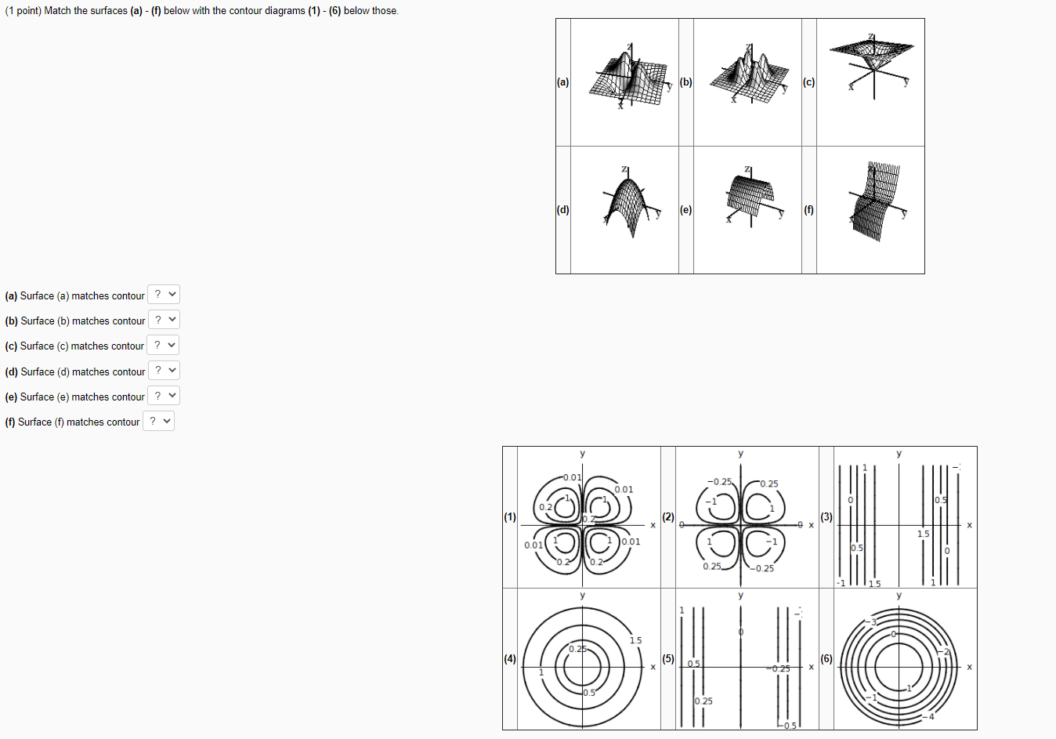Open the Surface (a) contour dropdown
Viewport: 1056px width, 739px height.
point(164,295)
